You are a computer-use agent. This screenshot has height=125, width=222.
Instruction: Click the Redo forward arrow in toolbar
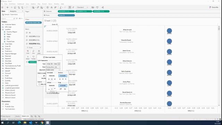(x=11, y=7)
